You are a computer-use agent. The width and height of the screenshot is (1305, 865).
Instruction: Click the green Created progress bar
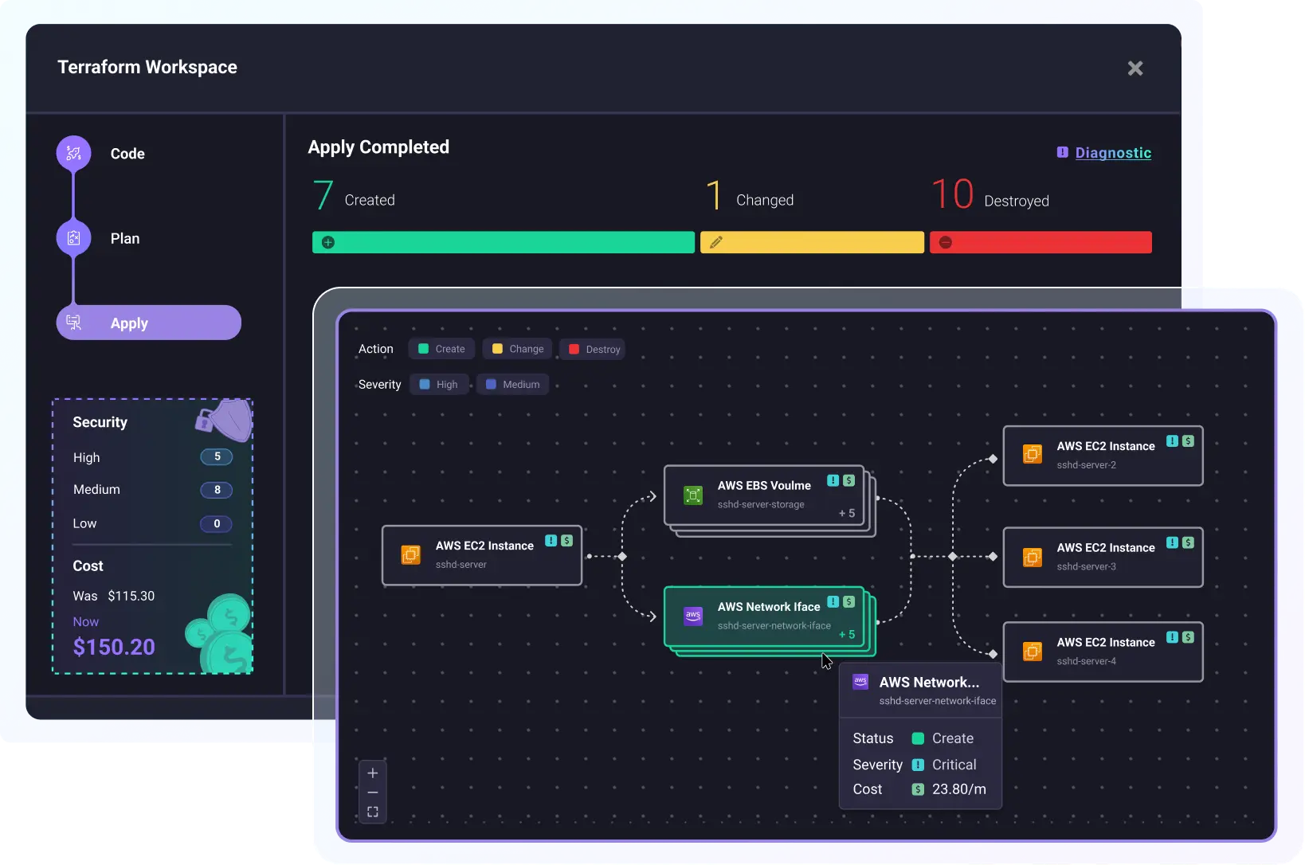504,242
